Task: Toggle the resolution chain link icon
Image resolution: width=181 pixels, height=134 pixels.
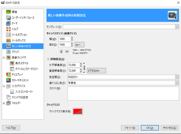Action: [x=84, y=68]
